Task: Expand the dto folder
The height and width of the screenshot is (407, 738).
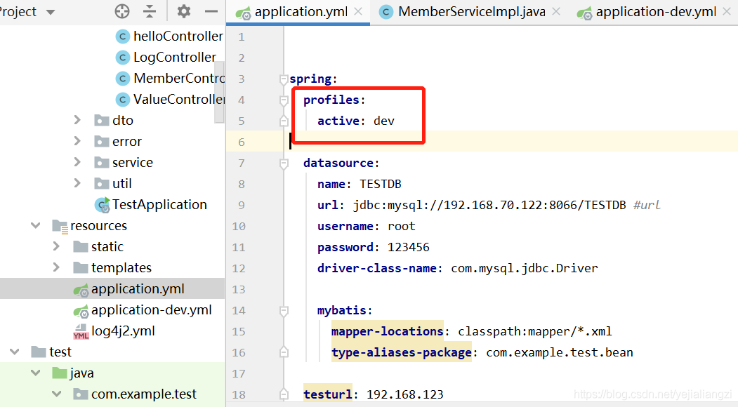Action: 77,120
